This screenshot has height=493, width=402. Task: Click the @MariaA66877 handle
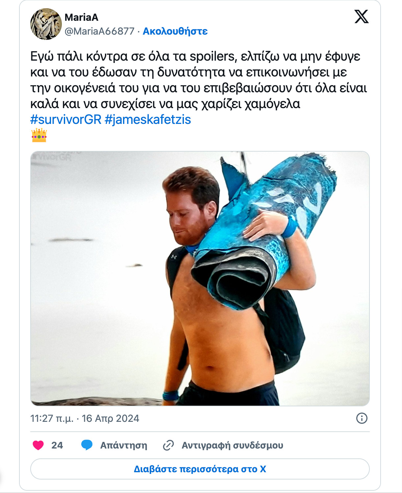[100, 31]
